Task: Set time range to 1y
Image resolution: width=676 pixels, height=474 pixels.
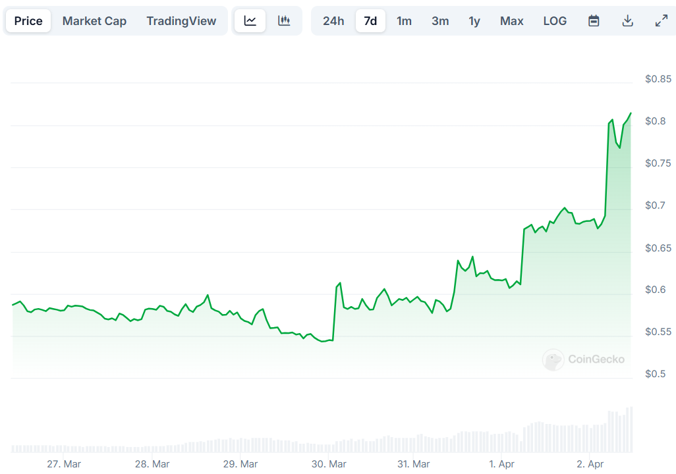Action: pos(474,20)
